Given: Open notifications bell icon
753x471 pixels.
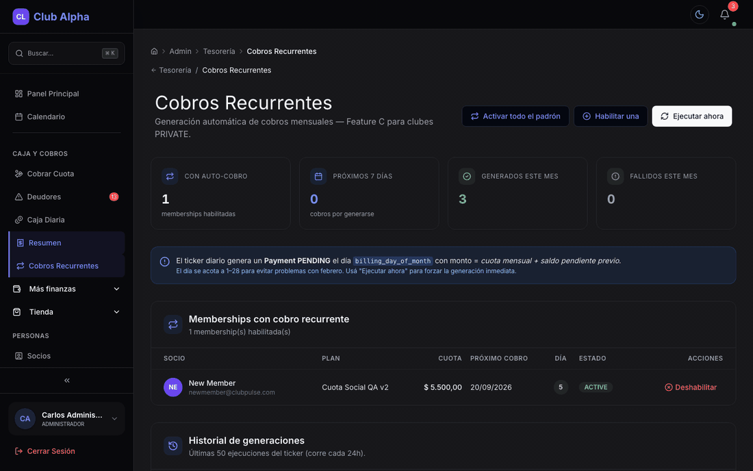Looking at the screenshot, I should click(x=725, y=15).
